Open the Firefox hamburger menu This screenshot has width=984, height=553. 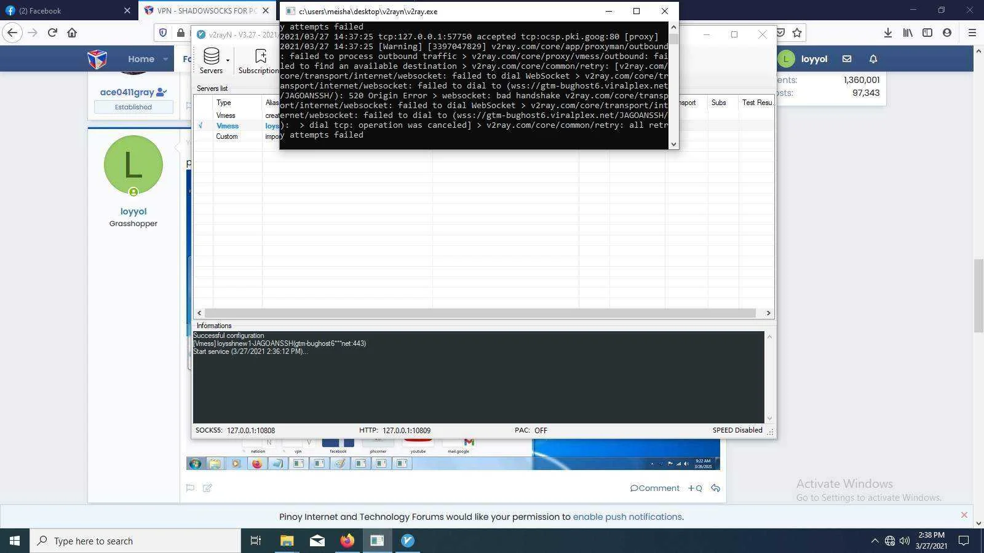tap(972, 33)
